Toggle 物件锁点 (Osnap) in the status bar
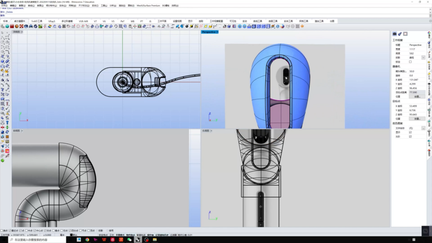432x243 pixels. tap(130, 235)
